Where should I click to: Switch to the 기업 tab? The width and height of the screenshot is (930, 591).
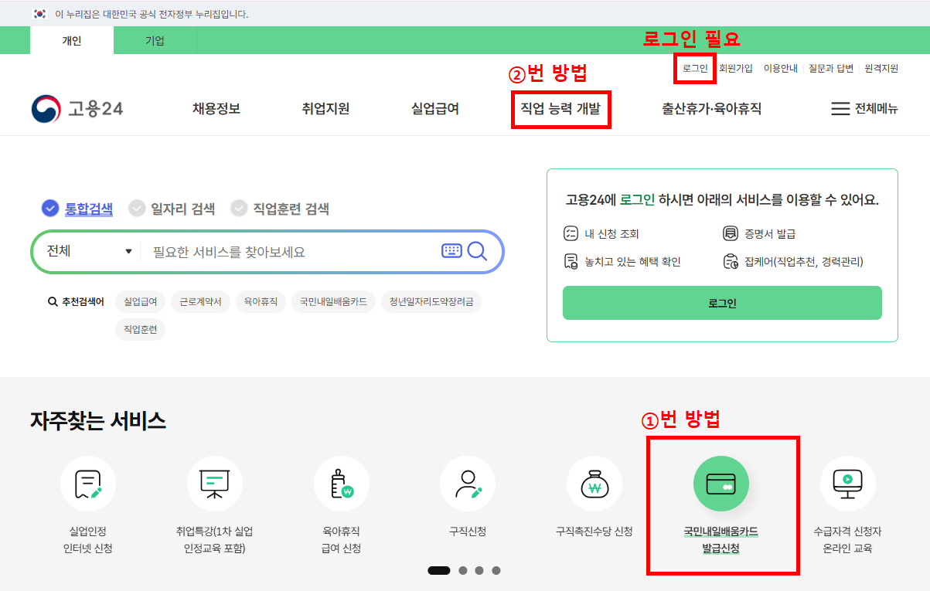coord(155,40)
